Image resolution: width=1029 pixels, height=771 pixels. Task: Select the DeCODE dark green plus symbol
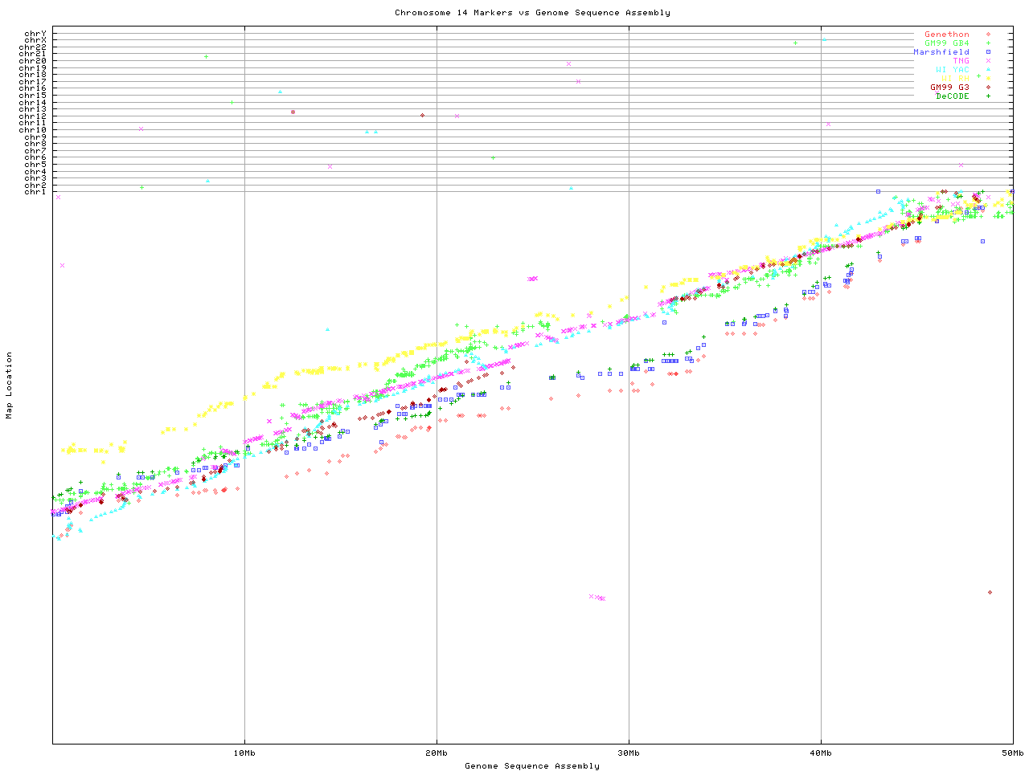(x=988, y=96)
